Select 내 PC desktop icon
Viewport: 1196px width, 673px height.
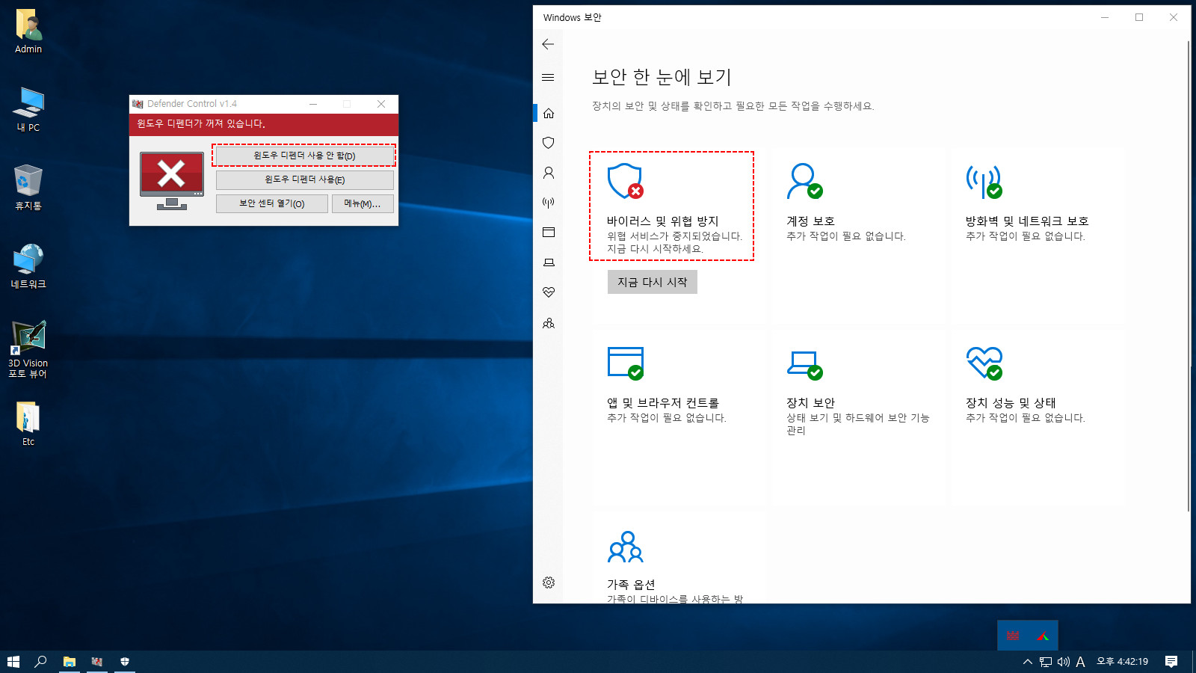[x=28, y=109]
